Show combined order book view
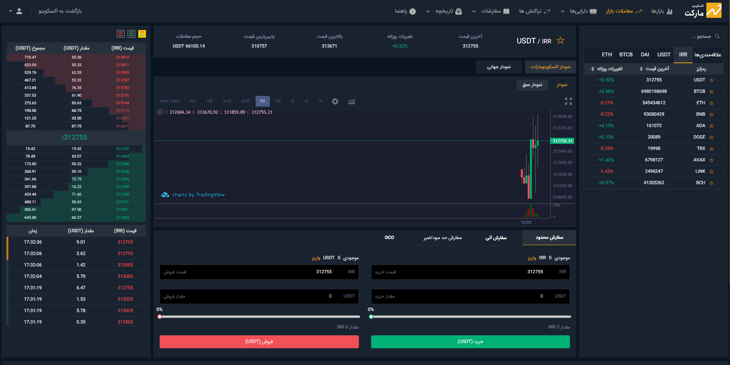The image size is (730, 365). pos(142,34)
